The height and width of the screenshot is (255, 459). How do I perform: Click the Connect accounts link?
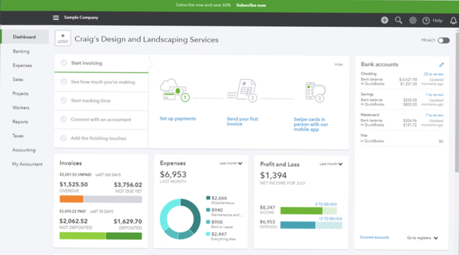[374, 237]
